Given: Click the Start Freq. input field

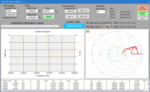Looking at the screenshot, I should [x=32, y=11].
